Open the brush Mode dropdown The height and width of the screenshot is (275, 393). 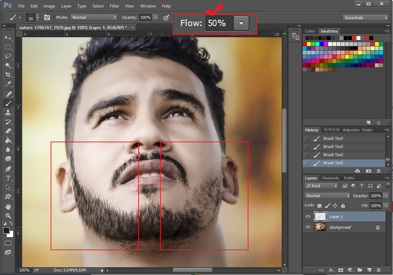coord(94,17)
